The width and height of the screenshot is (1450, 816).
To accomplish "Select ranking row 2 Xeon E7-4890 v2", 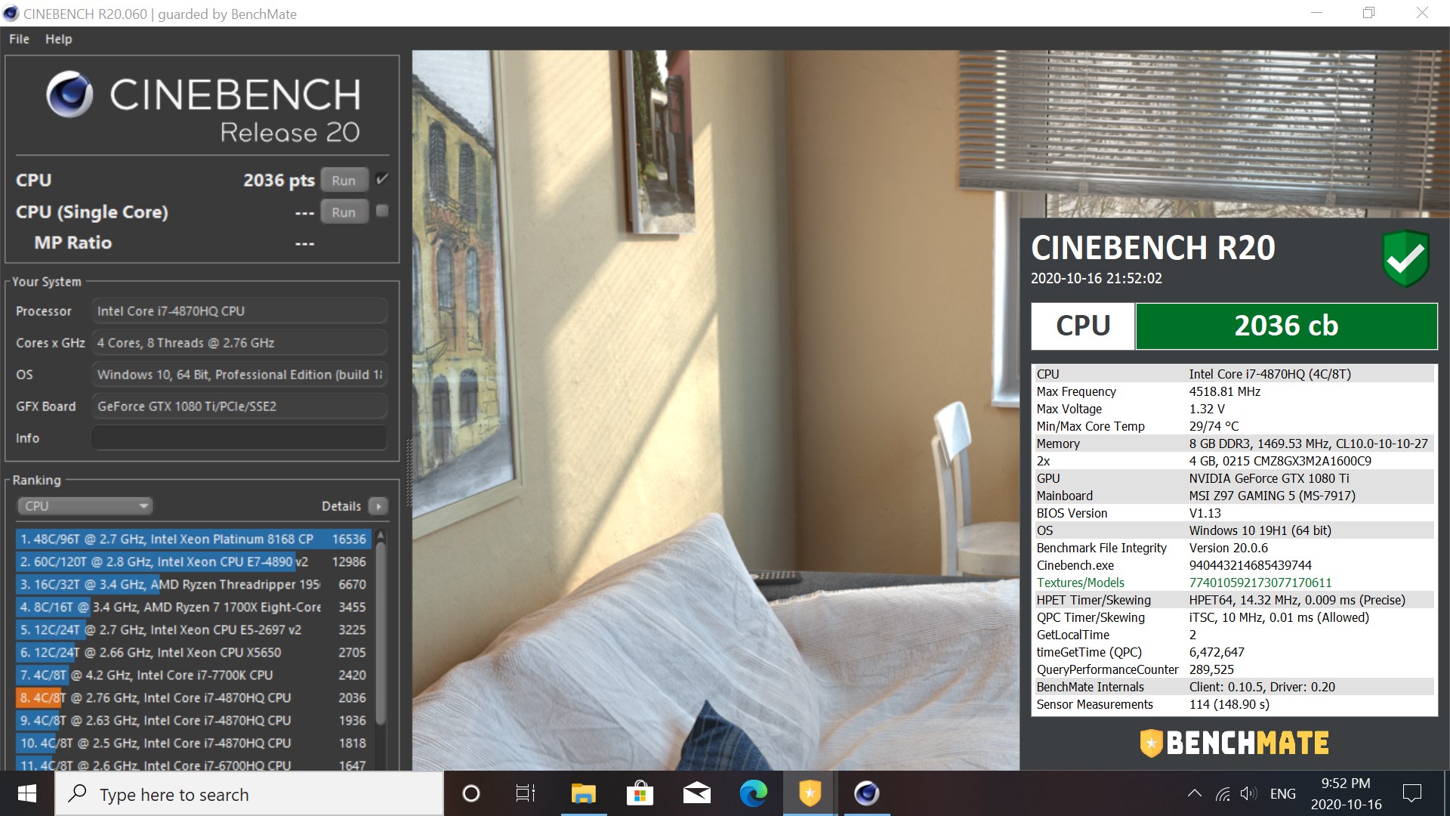I will tap(193, 561).
